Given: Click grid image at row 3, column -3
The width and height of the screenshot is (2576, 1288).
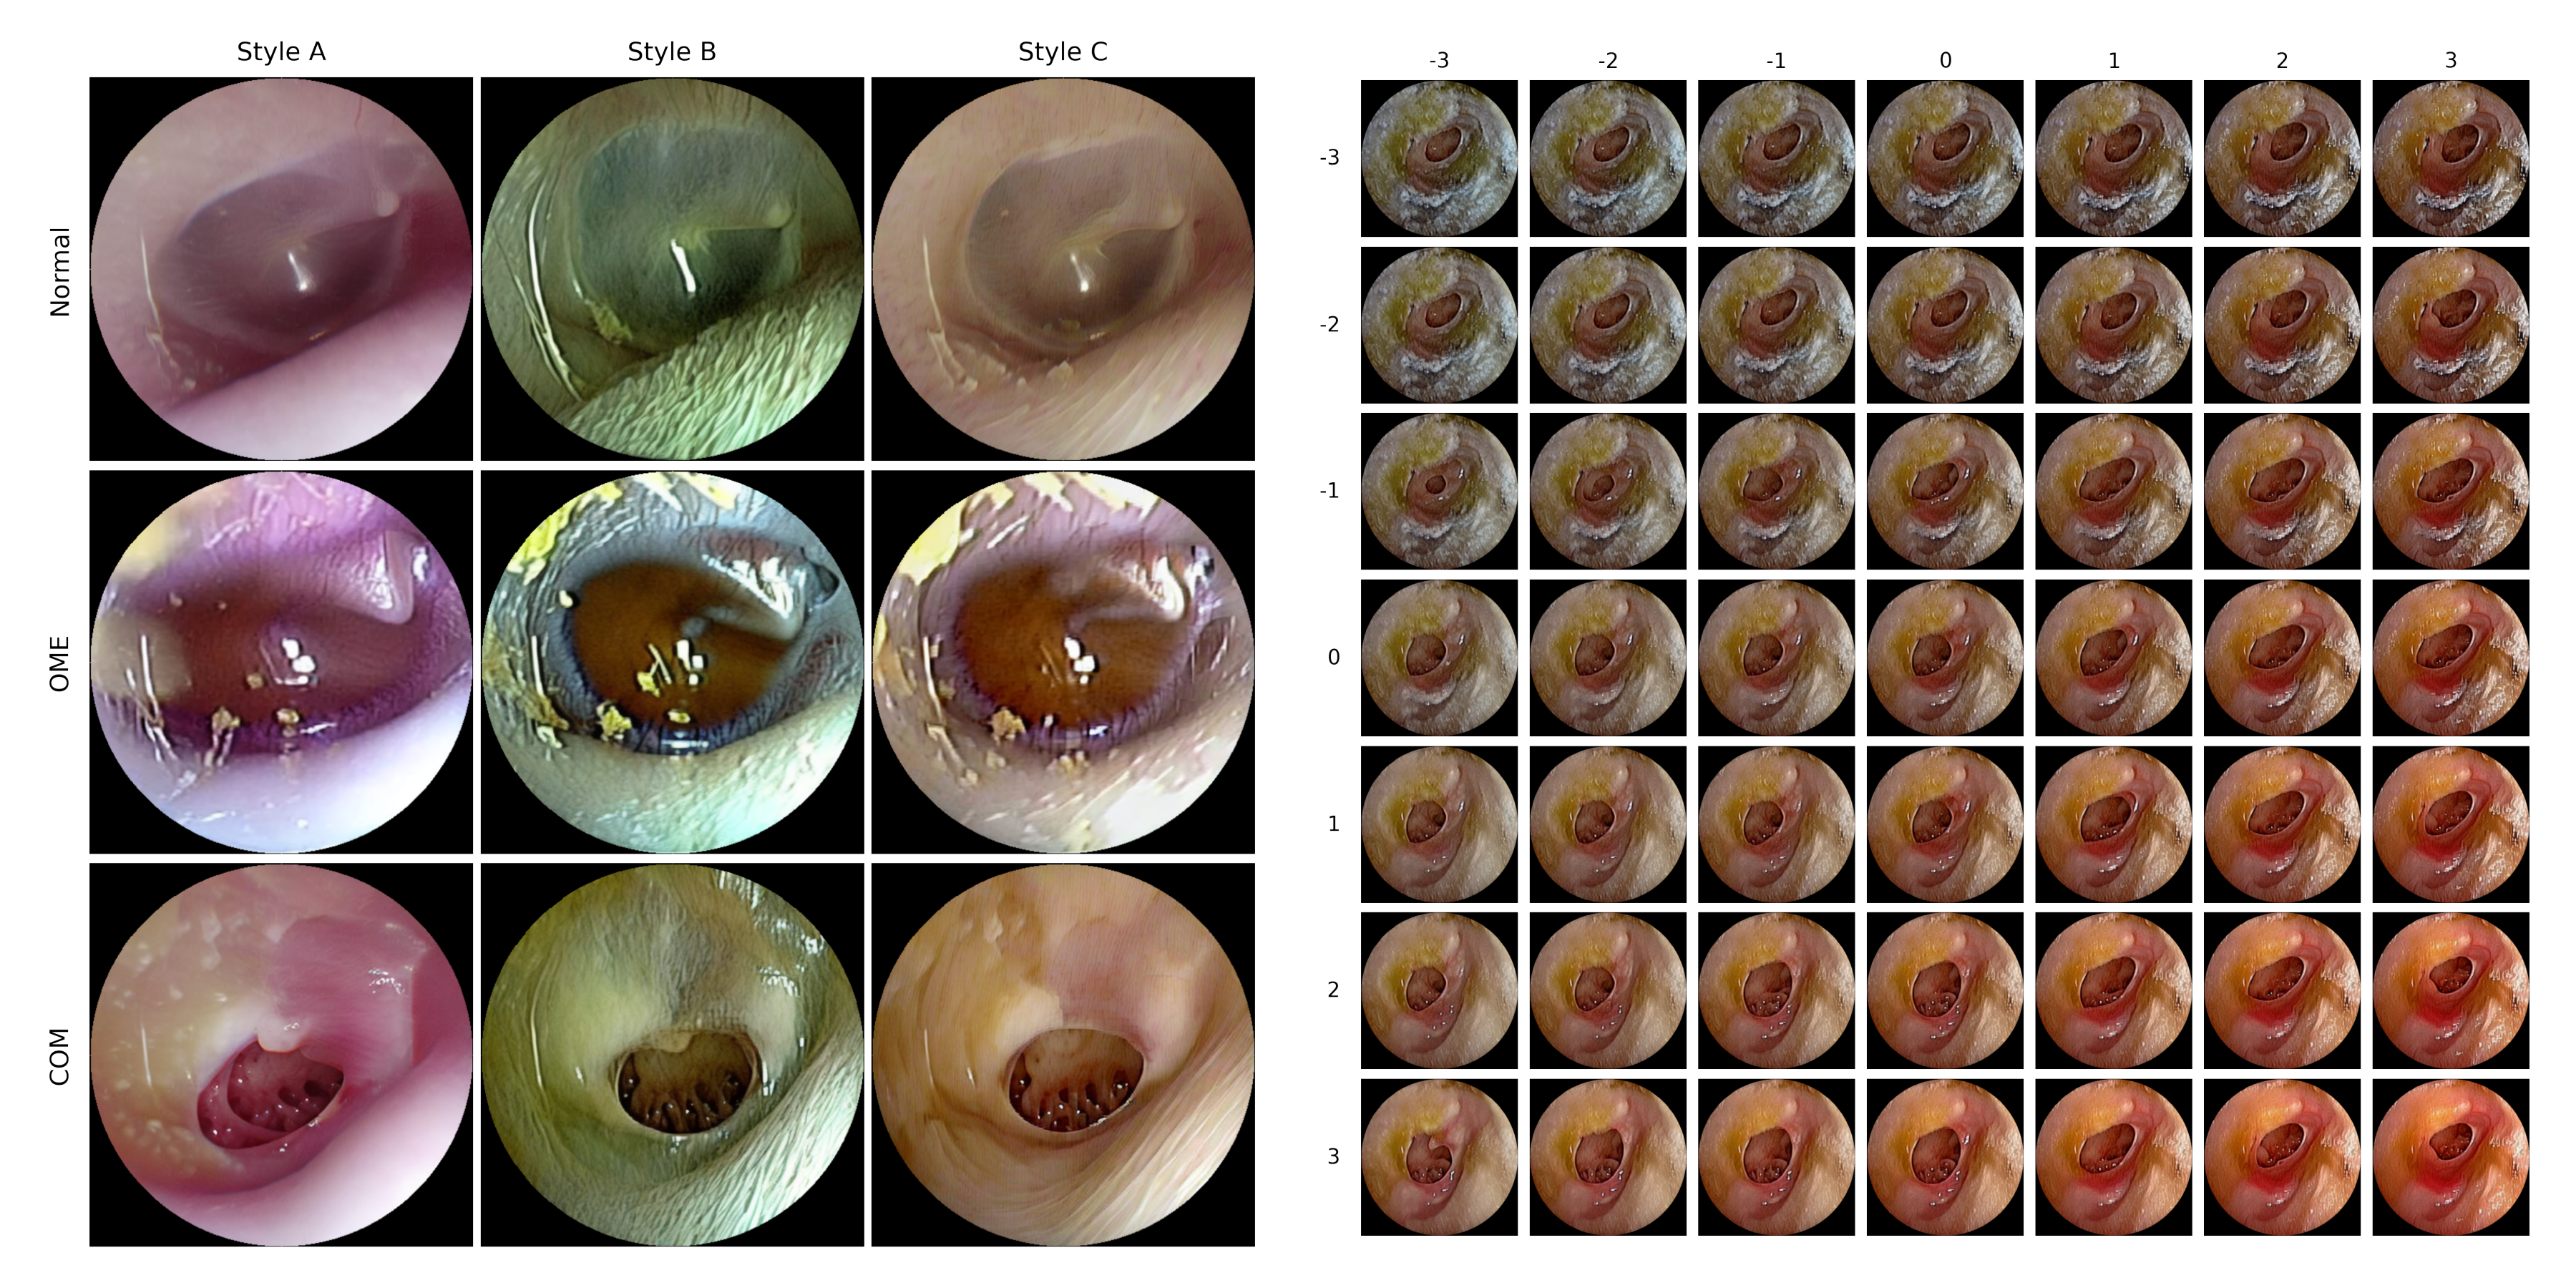Looking at the screenshot, I should [x=1439, y=1157].
